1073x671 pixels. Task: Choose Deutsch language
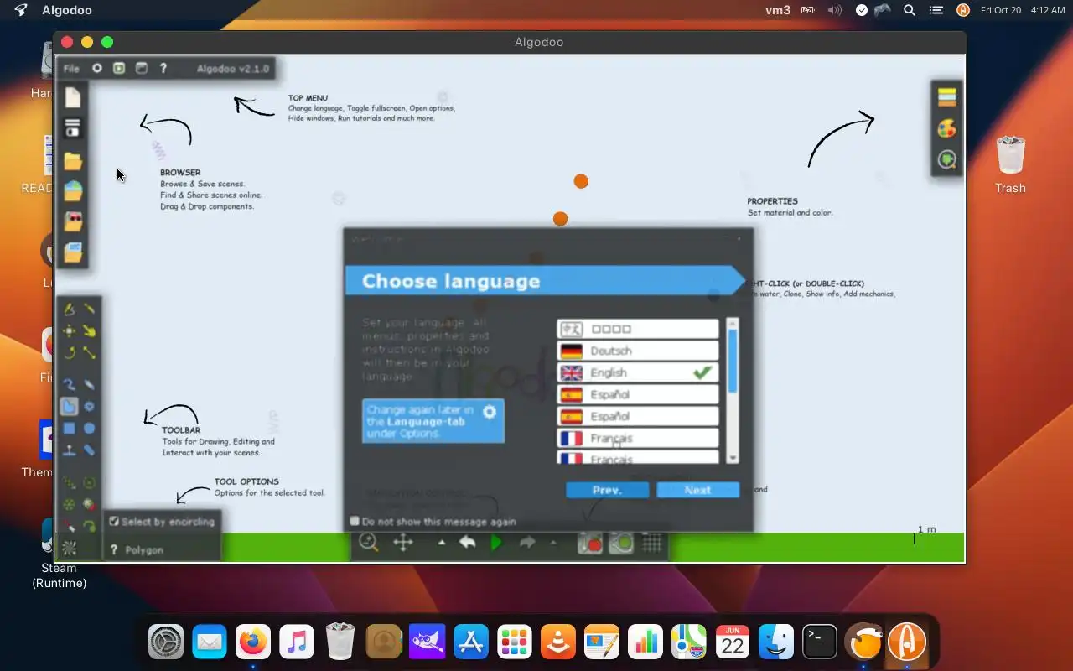(x=637, y=351)
